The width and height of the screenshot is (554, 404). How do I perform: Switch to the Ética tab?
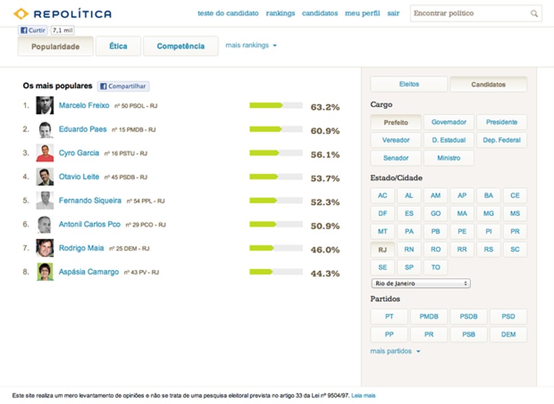click(x=118, y=46)
